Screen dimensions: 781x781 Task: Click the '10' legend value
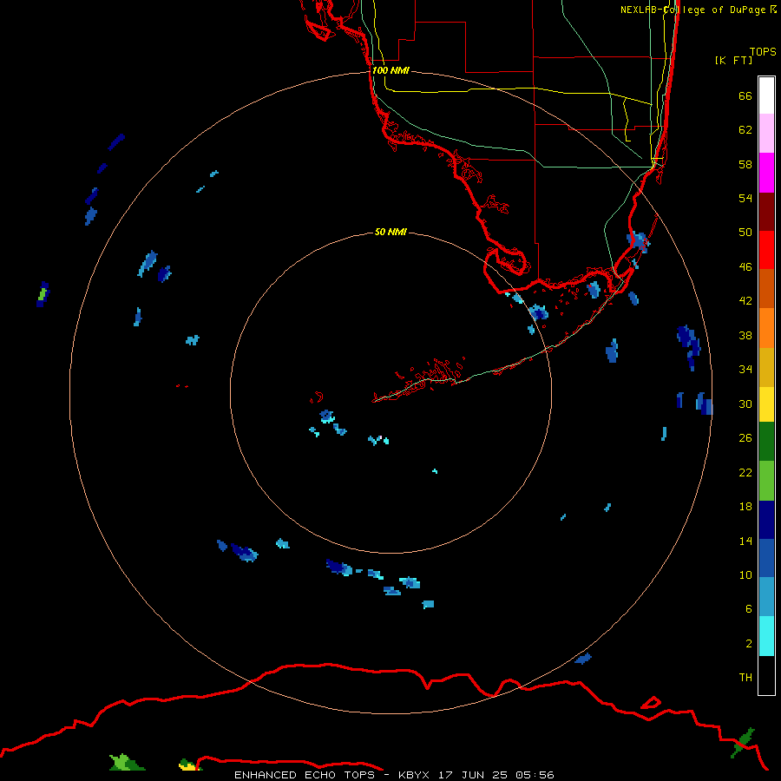point(745,574)
